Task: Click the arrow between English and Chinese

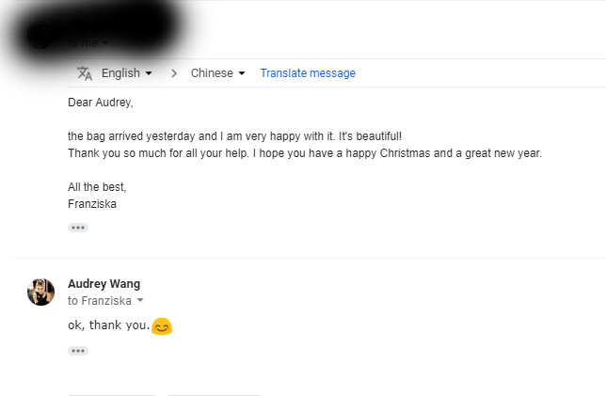Action: coord(174,73)
